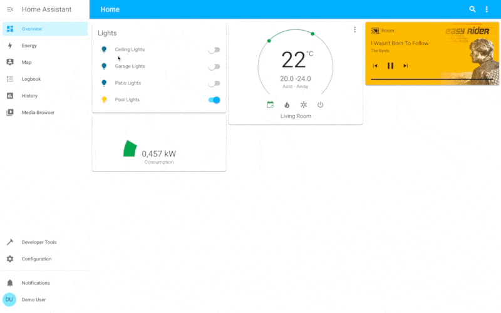Click the Room cast icon
The image size is (501, 313).
(375, 31)
